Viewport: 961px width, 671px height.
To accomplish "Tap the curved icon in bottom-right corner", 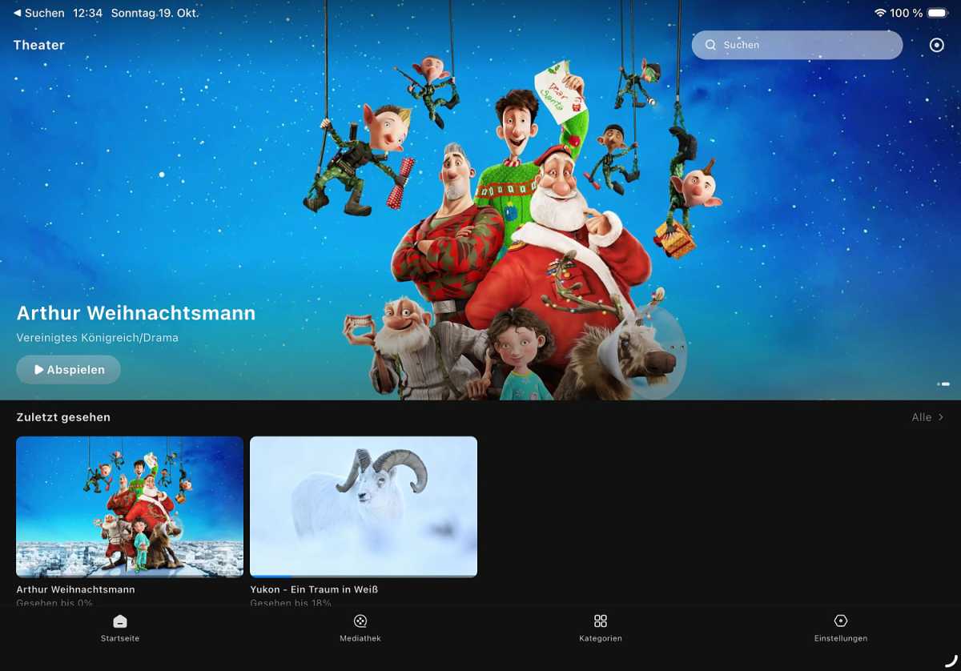I will coord(951,661).
